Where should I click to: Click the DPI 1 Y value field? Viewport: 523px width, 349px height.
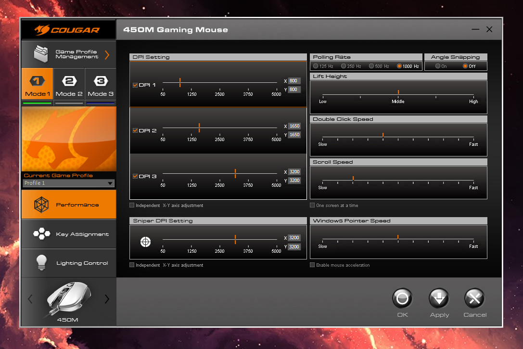pyautogui.click(x=294, y=90)
